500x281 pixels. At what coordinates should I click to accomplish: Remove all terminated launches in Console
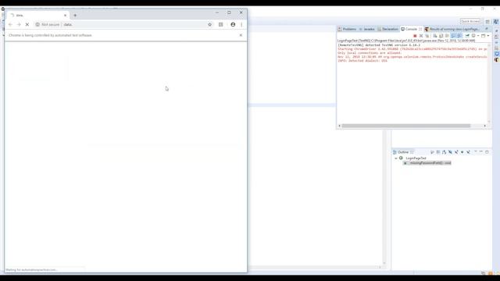coord(427,36)
